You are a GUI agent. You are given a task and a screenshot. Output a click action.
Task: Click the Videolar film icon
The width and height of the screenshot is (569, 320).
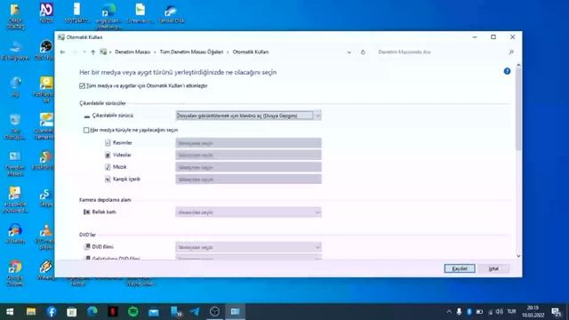(x=108, y=155)
